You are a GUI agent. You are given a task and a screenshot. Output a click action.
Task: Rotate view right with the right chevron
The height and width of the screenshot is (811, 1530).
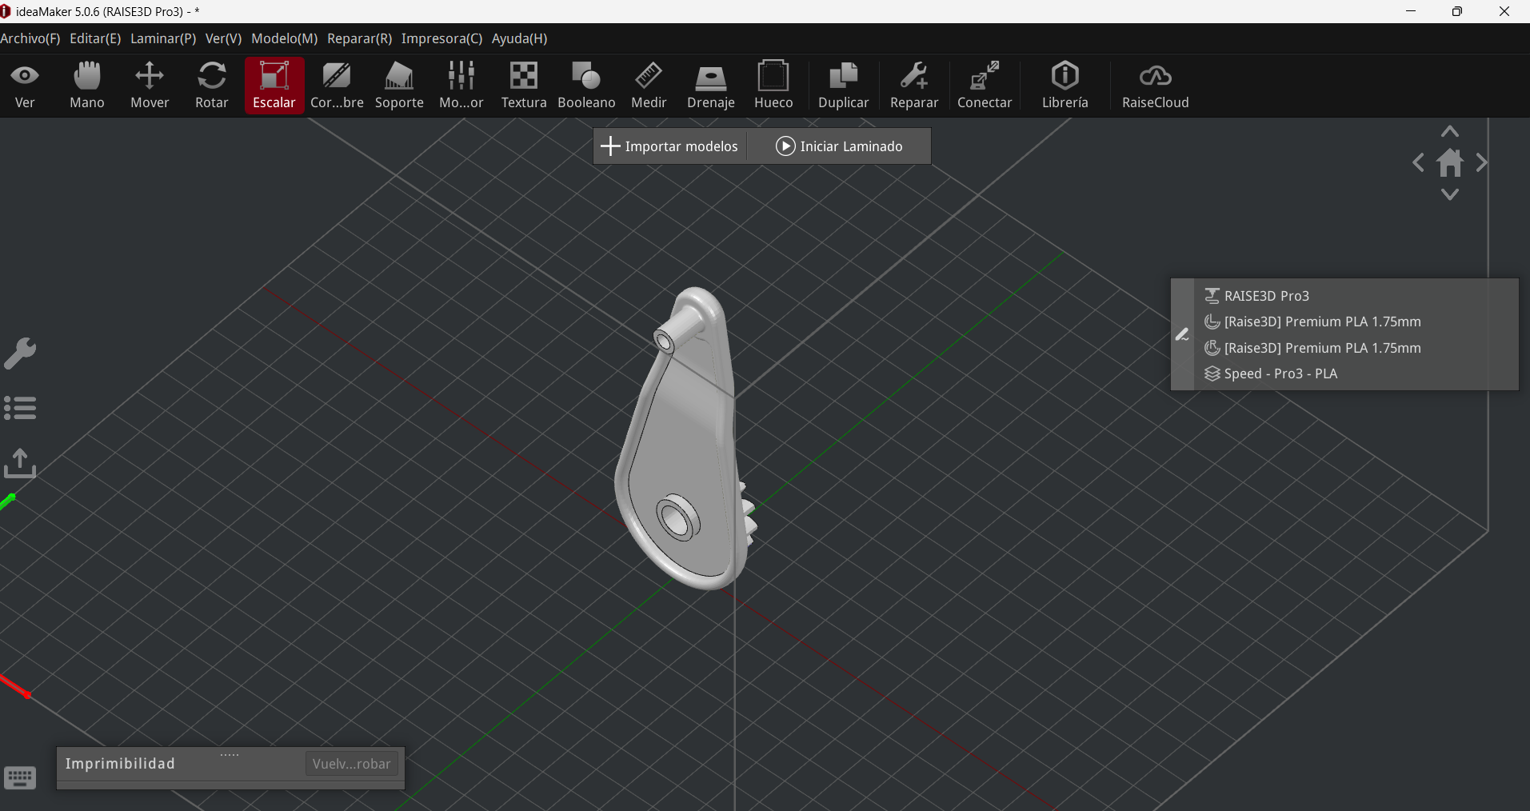(x=1482, y=163)
